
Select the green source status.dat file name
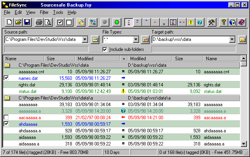tap(27, 91)
